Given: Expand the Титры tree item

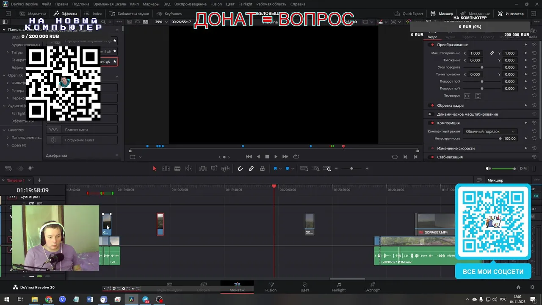Looking at the screenshot, I should click(8, 53).
